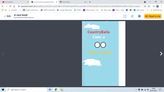Open File Explorer from the taskbar
Viewport: 164px width, 92px height.
click(62, 90)
